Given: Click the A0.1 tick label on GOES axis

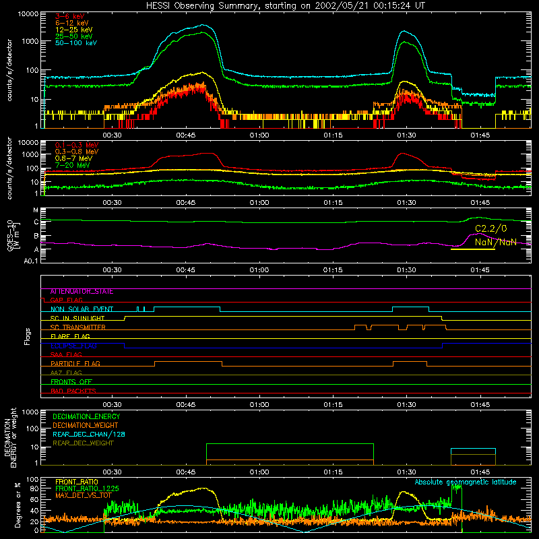Looking at the screenshot, I should click(x=31, y=261).
